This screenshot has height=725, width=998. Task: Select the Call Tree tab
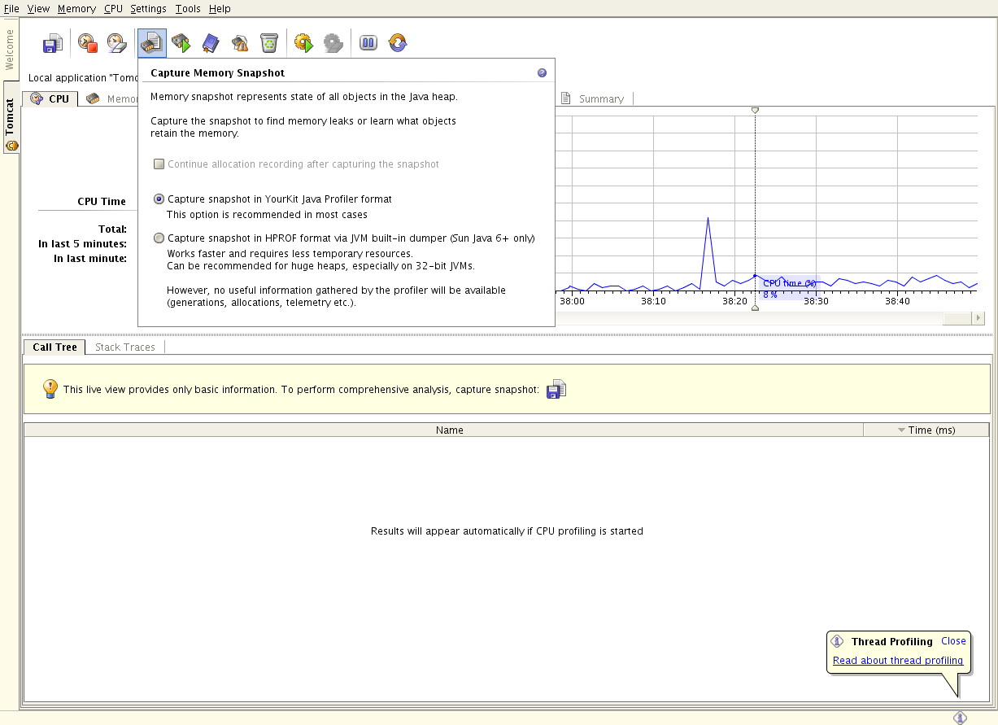pos(54,347)
